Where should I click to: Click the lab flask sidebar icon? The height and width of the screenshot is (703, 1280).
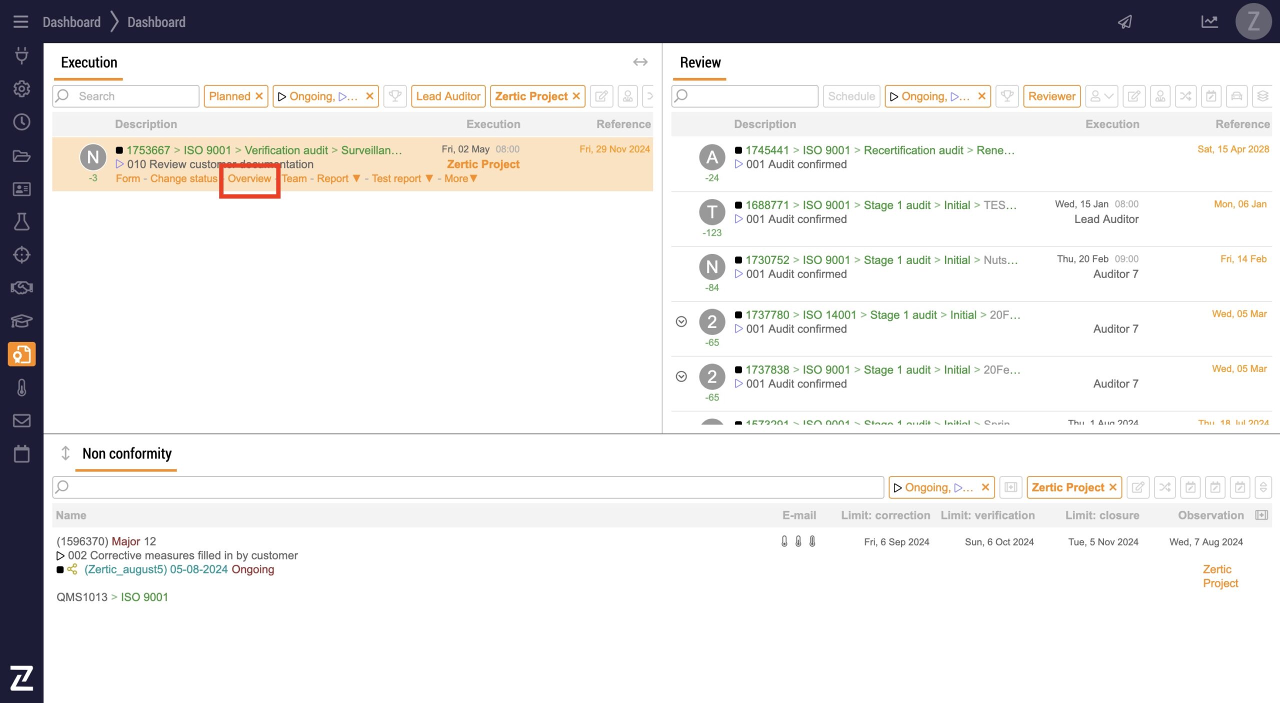point(21,221)
